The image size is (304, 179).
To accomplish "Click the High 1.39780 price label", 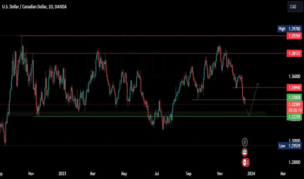I will point(289,29).
